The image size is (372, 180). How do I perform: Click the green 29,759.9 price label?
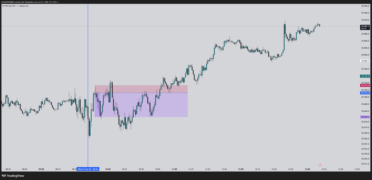pyautogui.click(x=365, y=76)
